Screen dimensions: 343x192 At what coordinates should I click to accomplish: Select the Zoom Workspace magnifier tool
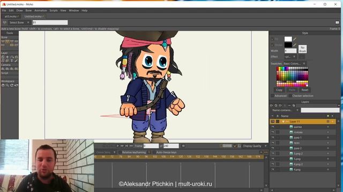[x=7, y=85]
